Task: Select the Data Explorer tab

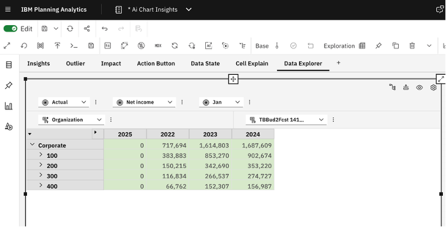Action: pyautogui.click(x=303, y=64)
